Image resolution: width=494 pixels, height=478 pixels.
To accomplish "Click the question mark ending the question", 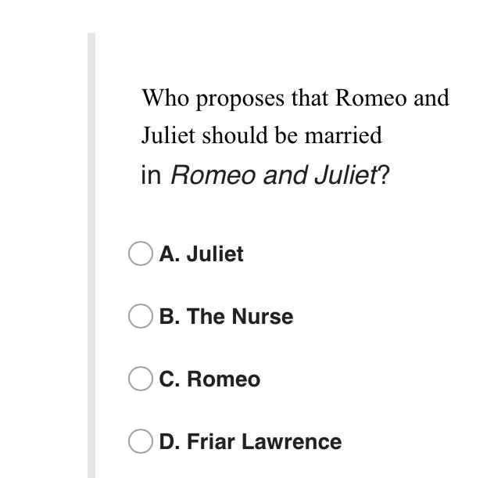I will (x=384, y=175).
